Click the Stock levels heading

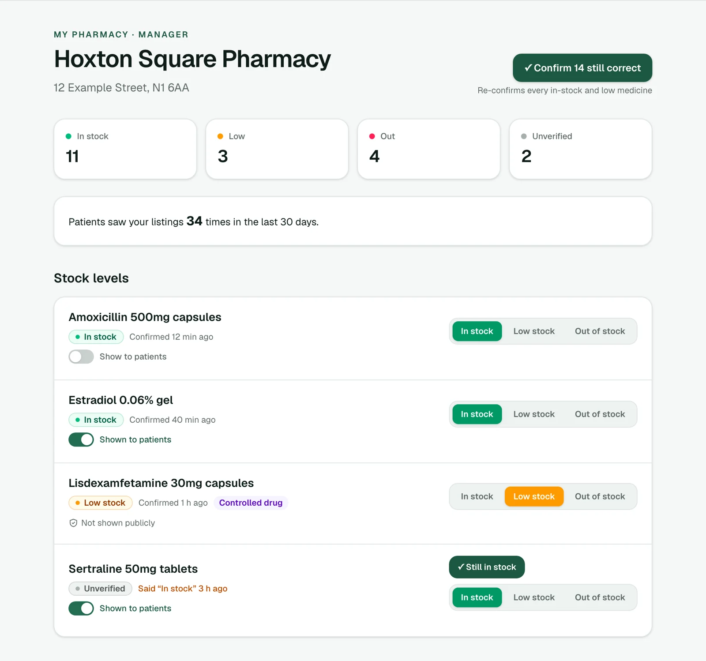[x=91, y=278]
